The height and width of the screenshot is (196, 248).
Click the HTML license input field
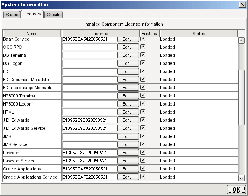pyautogui.click(x=90, y=112)
